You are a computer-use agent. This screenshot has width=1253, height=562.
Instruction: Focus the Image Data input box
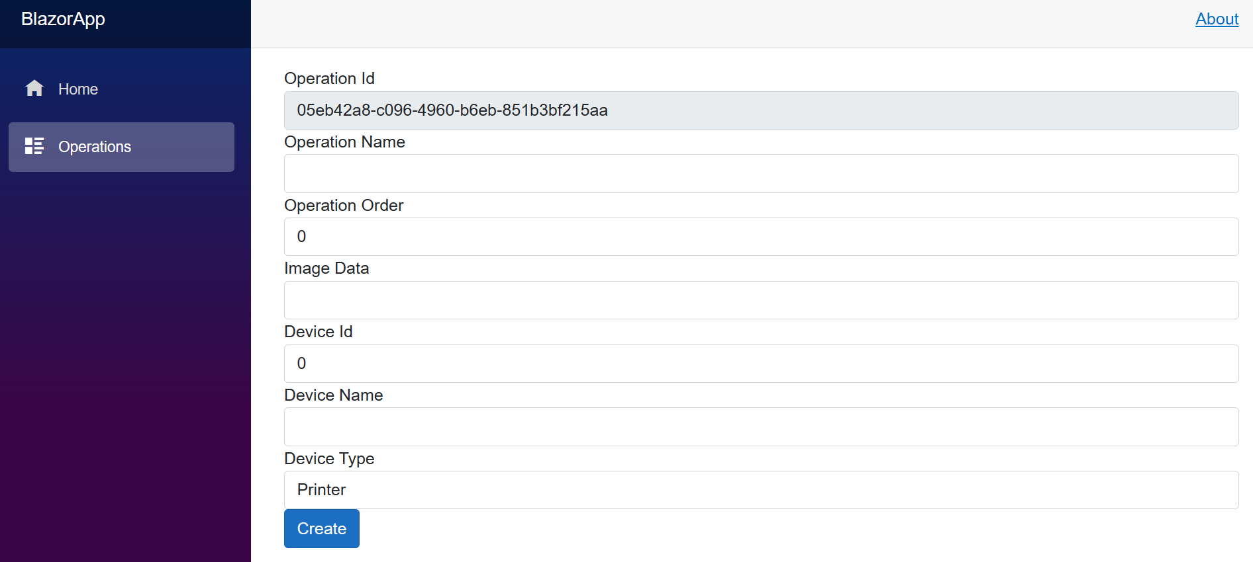(761, 300)
